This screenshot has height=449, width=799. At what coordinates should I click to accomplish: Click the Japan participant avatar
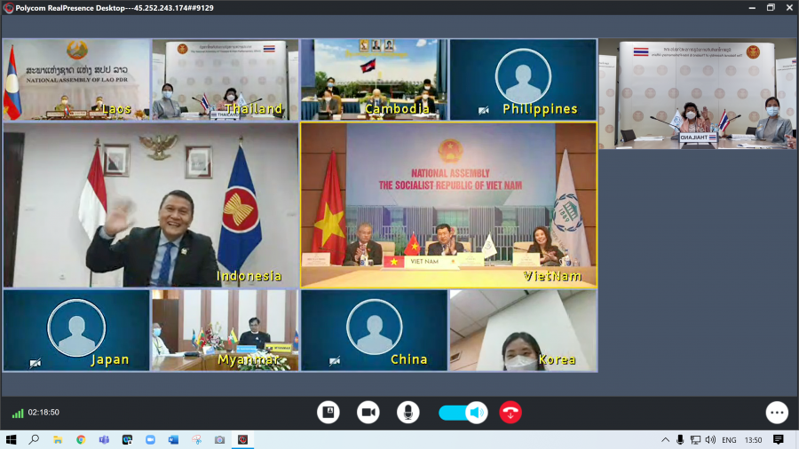76,327
